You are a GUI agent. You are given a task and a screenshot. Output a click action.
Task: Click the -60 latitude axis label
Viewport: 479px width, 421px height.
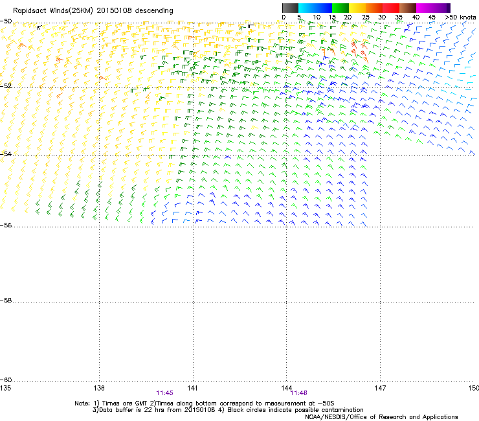coord(6,380)
